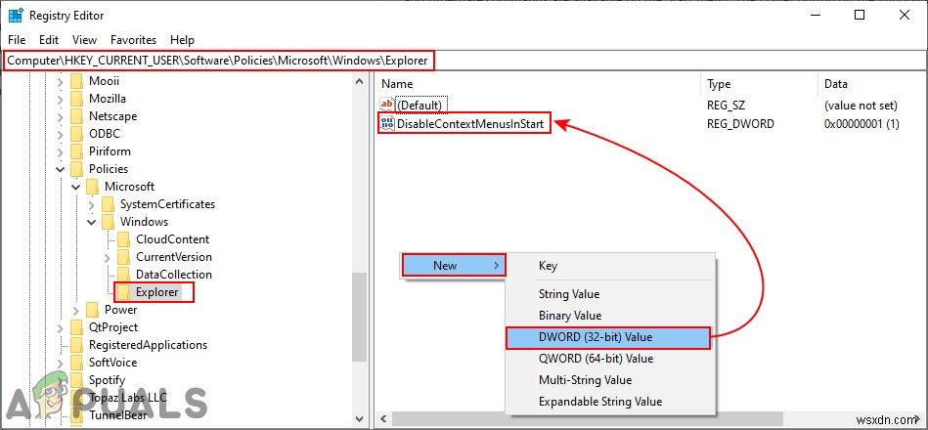Select the (Default) value name
The width and height of the screenshot is (928, 430).
[x=420, y=106]
